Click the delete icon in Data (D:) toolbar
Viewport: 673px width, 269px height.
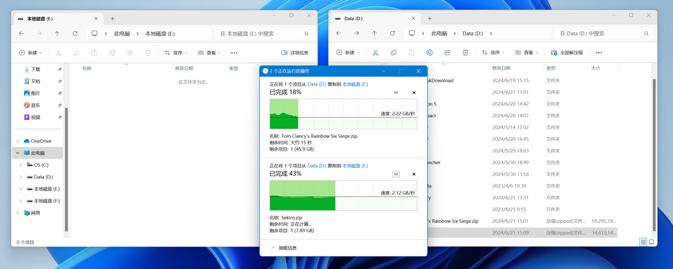point(465,53)
